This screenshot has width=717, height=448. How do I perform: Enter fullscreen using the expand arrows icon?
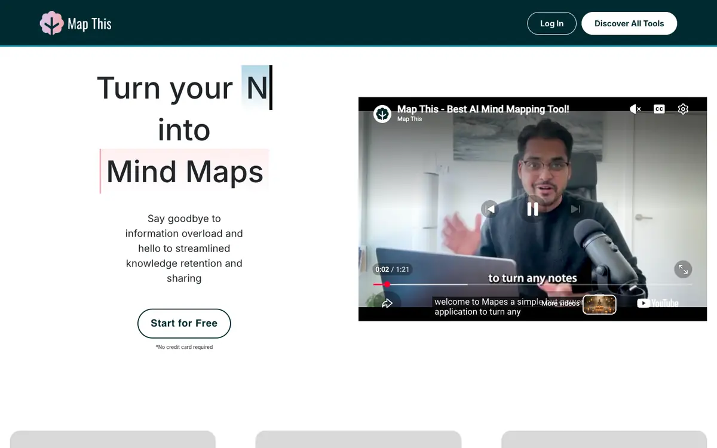point(683,269)
